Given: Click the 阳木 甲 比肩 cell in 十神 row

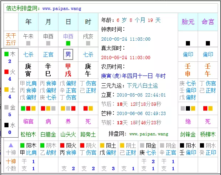Looking at the screenshot, I should coord(28,149).
